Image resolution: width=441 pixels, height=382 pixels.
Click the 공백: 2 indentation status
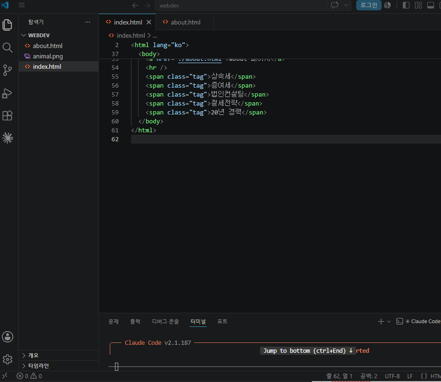tap(369, 376)
